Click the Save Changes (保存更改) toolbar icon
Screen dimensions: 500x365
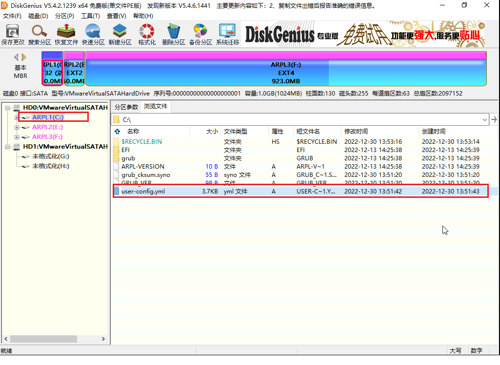pos(13,35)
